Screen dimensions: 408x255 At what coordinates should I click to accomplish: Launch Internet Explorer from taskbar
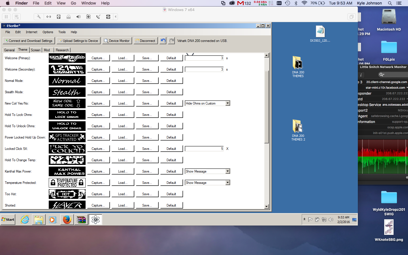tap(25, 220)
